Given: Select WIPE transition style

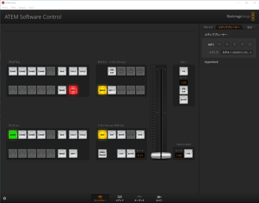Looking at the screenshot, I should [x=121, y=135].
